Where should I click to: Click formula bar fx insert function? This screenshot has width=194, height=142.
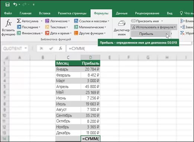(61, 48)
